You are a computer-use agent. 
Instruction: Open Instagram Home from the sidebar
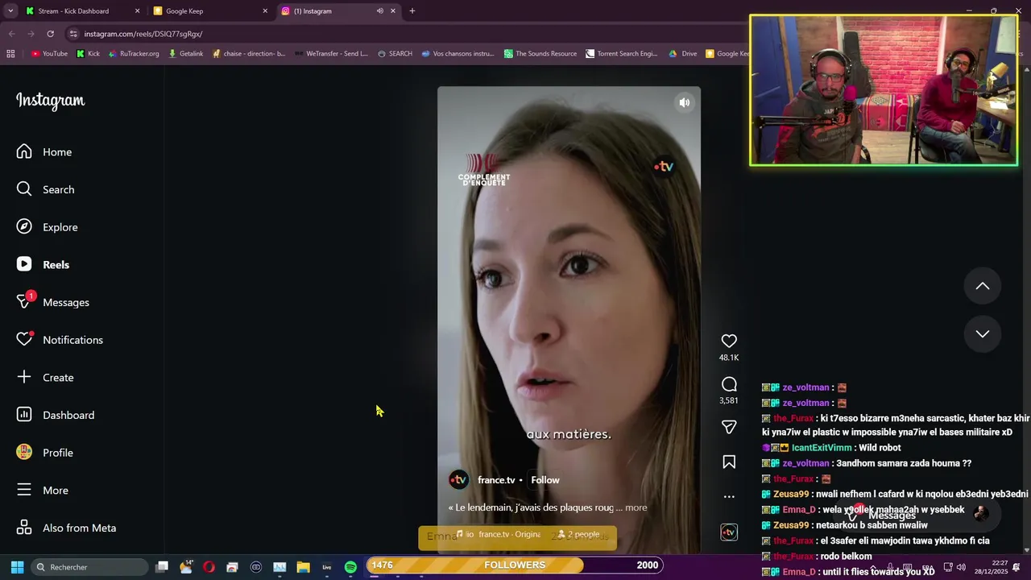44,152
